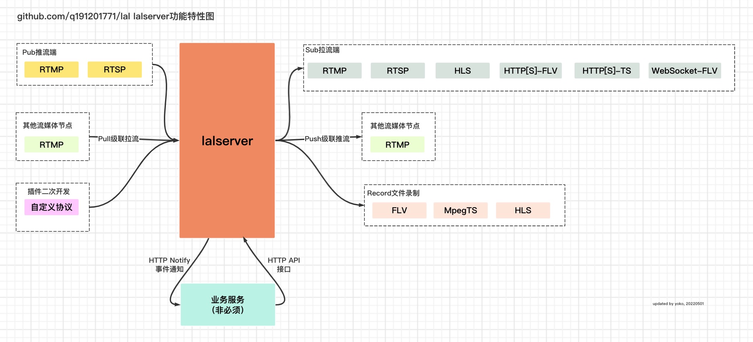Select green RTMP box after Push级联推流

(x=397, y=144)
